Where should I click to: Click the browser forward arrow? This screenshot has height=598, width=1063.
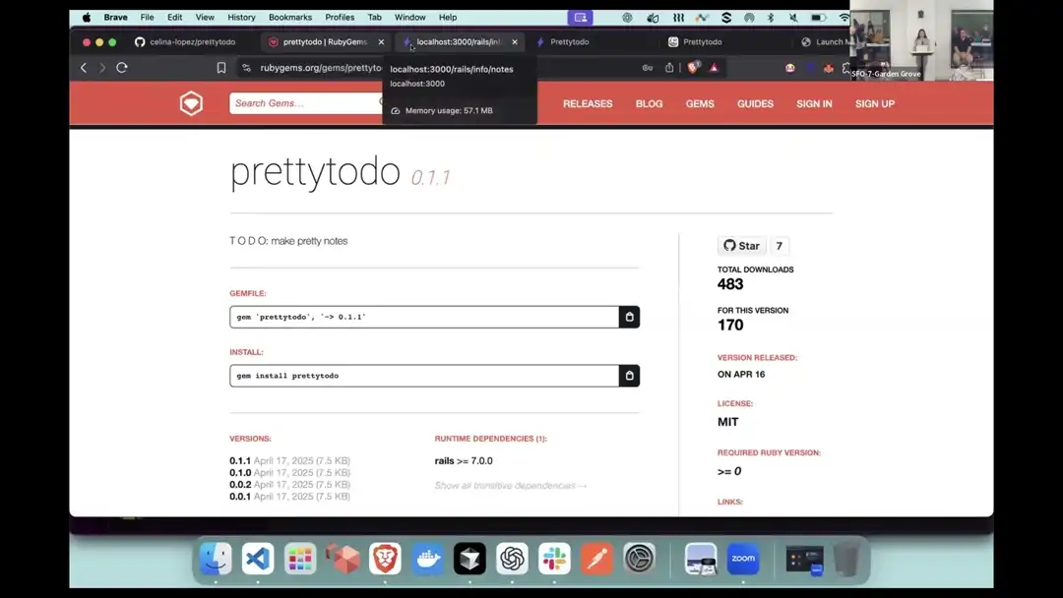tap(102, 68)
